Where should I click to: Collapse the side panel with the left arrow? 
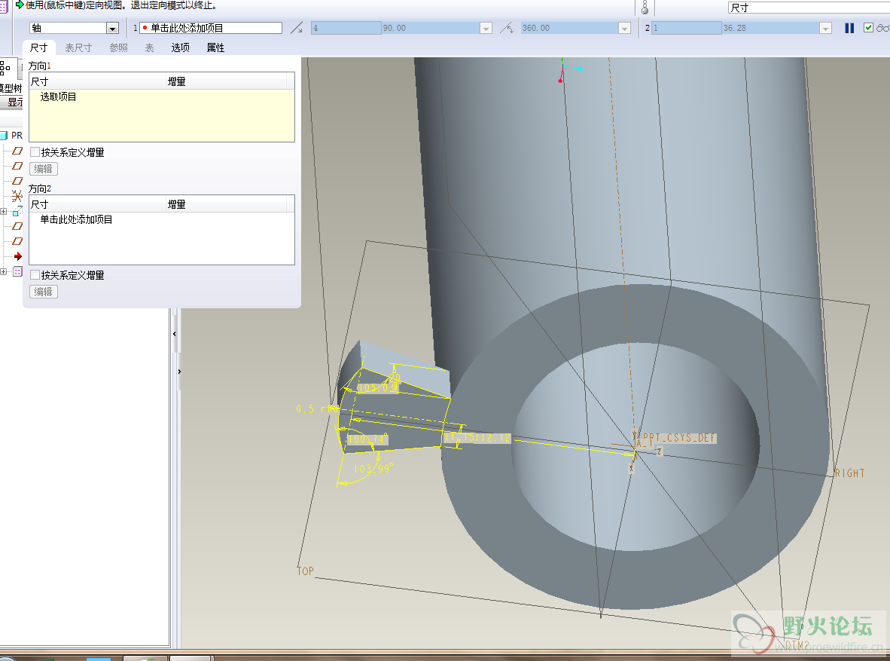point(174,334)
